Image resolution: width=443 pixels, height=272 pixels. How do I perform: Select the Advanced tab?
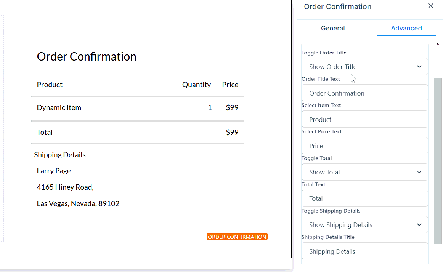click(406, 28)
